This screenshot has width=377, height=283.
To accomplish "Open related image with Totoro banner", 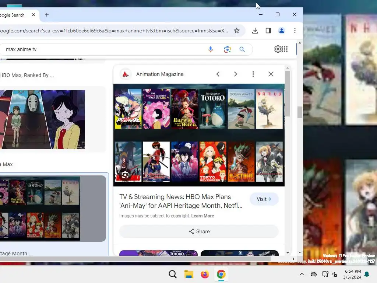I will (158, 253).
